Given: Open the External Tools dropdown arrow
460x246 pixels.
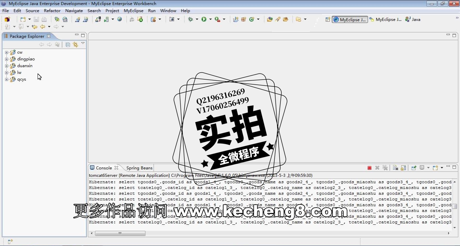Looking at the screenshot, I should 224,19.
